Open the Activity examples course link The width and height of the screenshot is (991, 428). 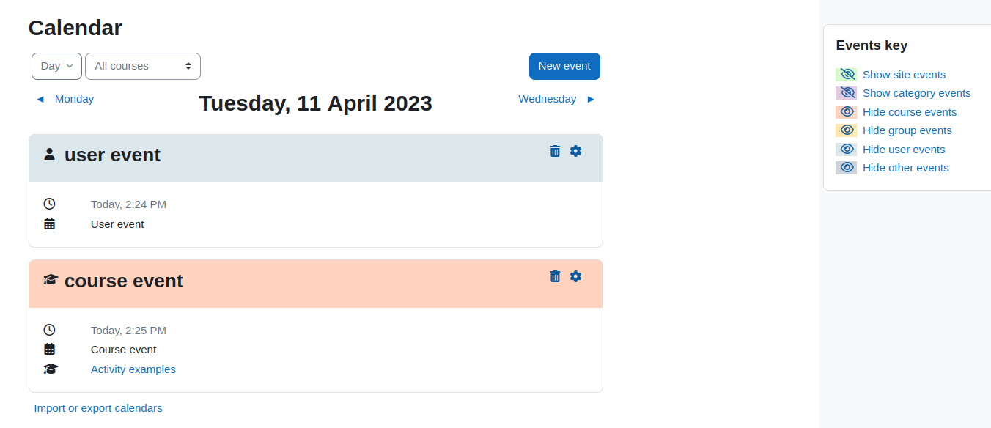tap(133, 369)
